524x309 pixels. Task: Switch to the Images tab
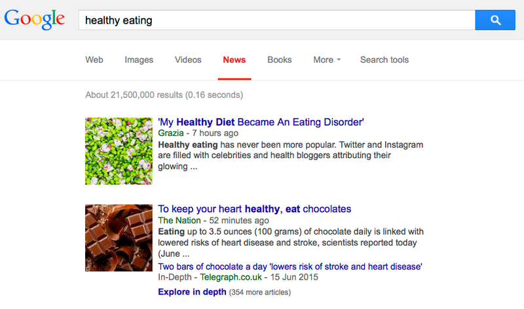[139, 59]
